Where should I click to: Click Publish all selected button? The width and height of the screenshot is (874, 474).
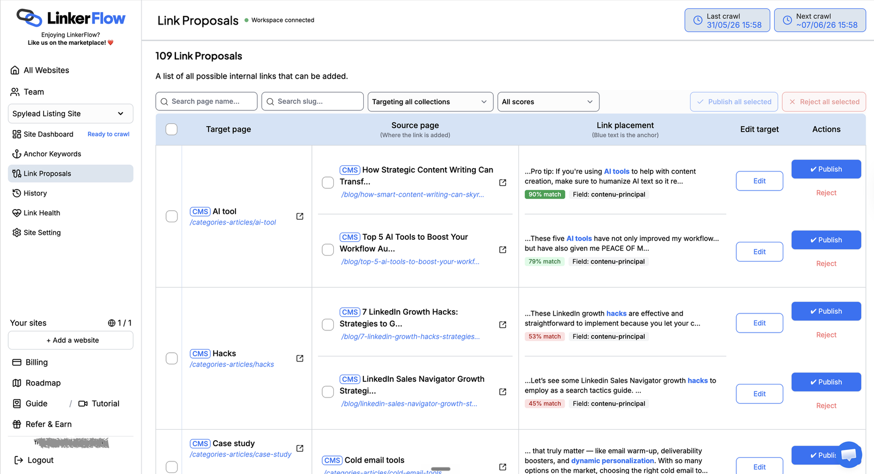click(x=734, y=102)
